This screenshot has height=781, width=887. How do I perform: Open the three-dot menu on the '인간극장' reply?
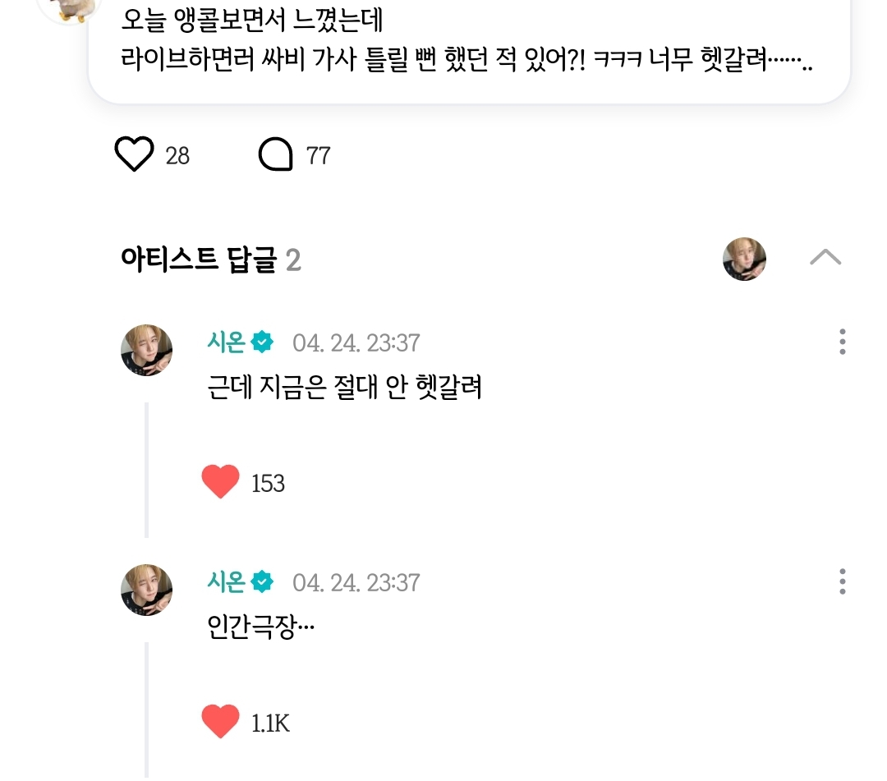(x=842, y=581)
